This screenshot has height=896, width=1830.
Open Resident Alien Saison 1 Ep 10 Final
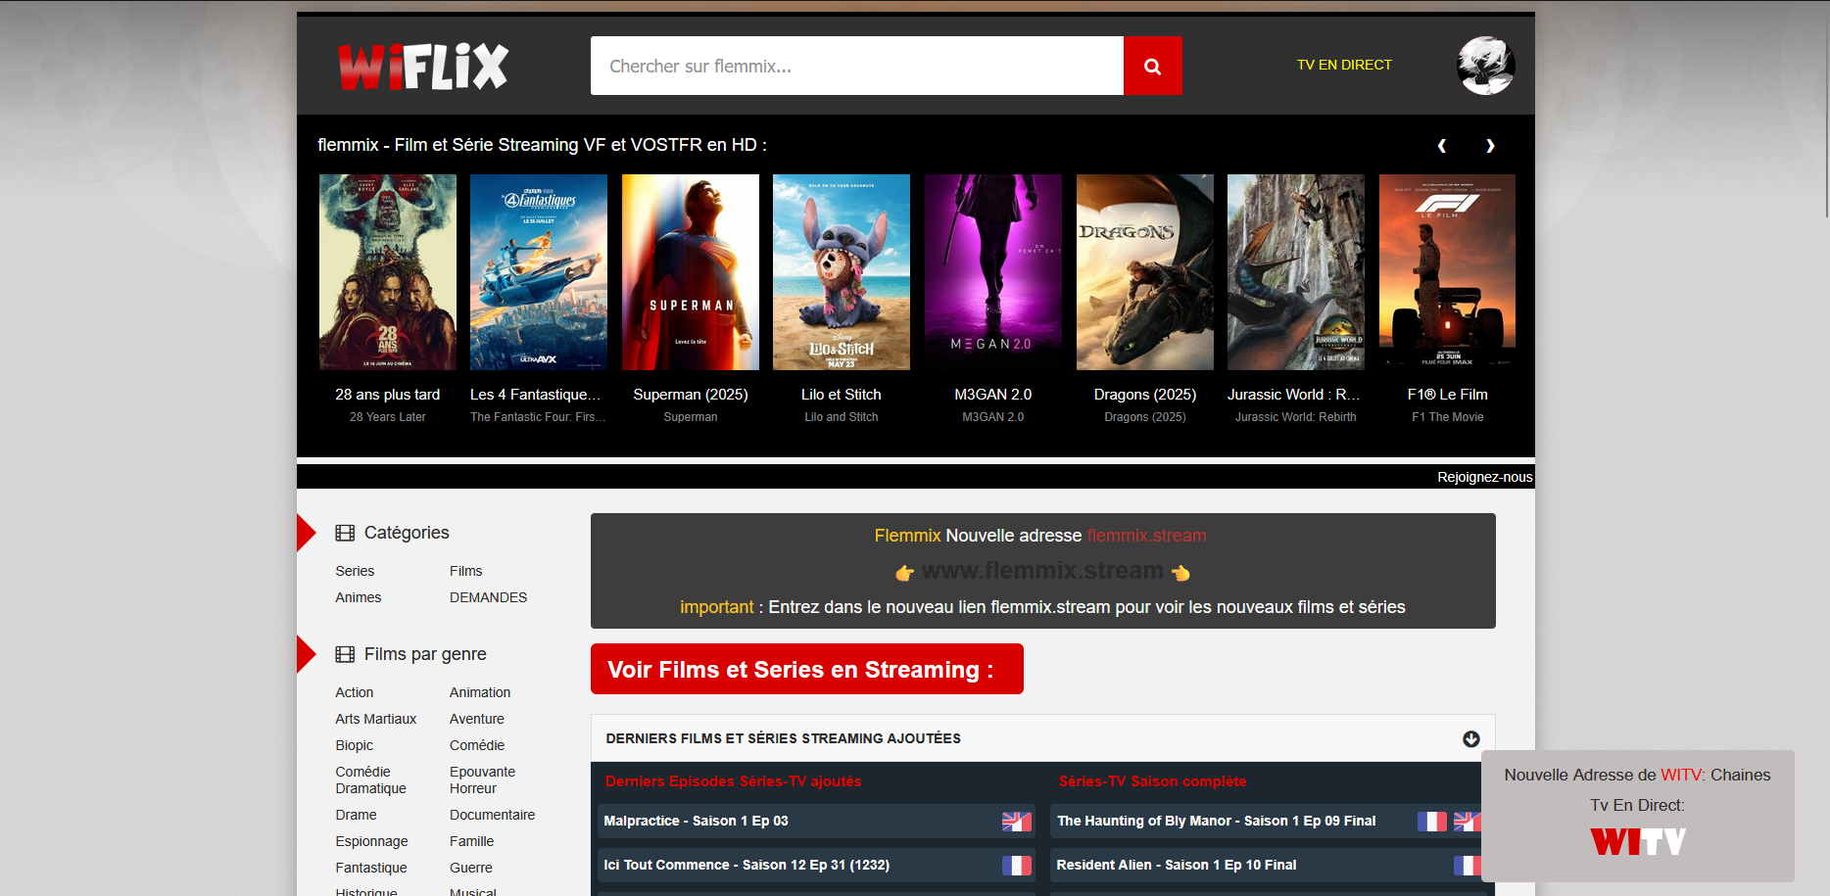coord(1177,866)
